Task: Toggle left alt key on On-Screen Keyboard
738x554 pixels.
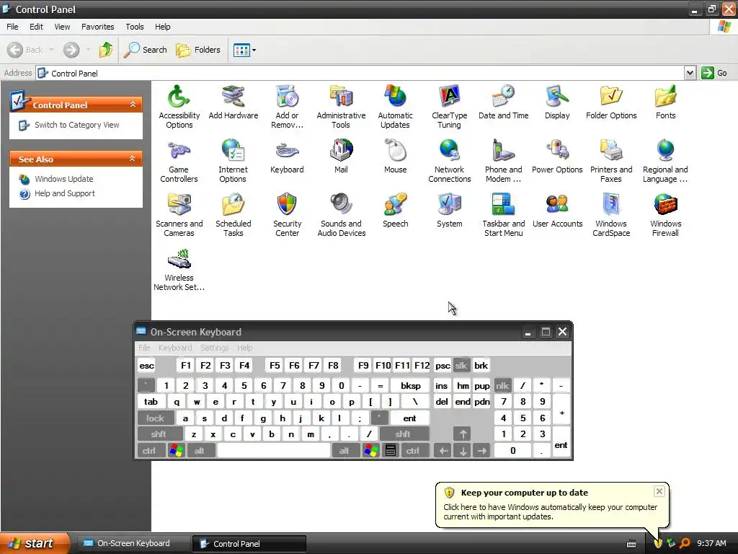Action: 202,450
